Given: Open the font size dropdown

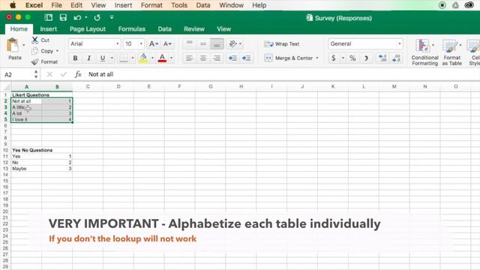Looking at the screenshot, I should tap(141, 43).
